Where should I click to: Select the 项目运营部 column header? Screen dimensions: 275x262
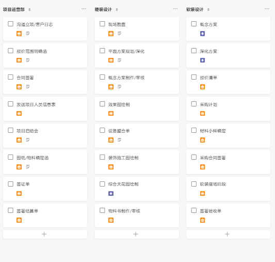click(14, 9)
